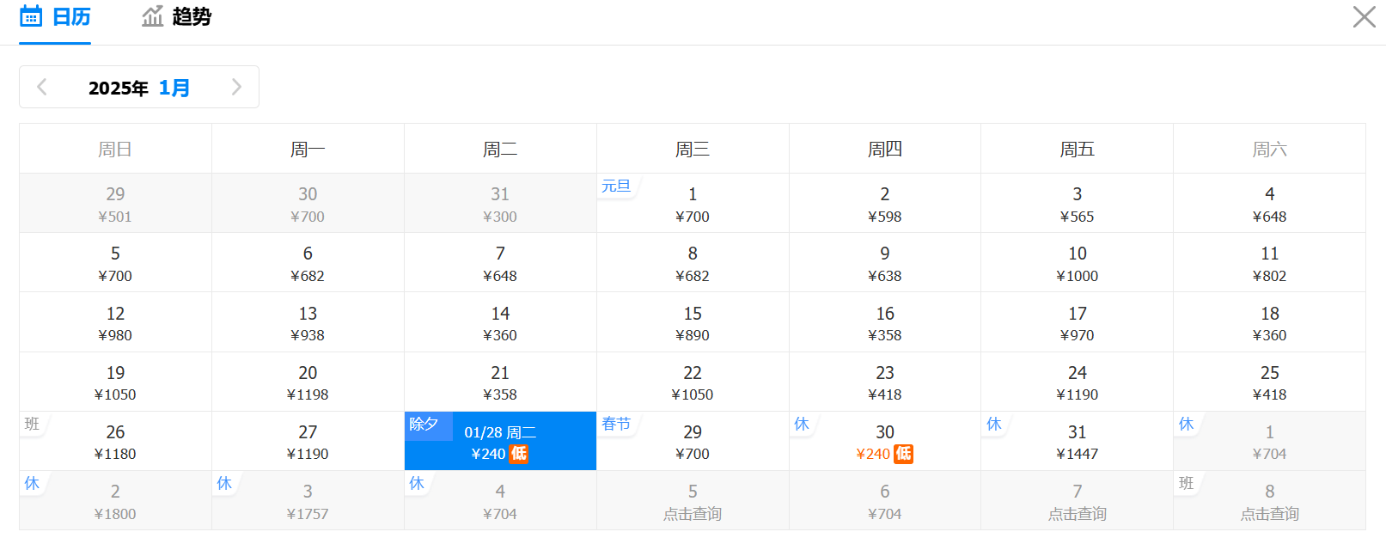This screenshot has height=538, width=1386.
Task: Select January 22 priced ¥1050
Action: point(693,382)
